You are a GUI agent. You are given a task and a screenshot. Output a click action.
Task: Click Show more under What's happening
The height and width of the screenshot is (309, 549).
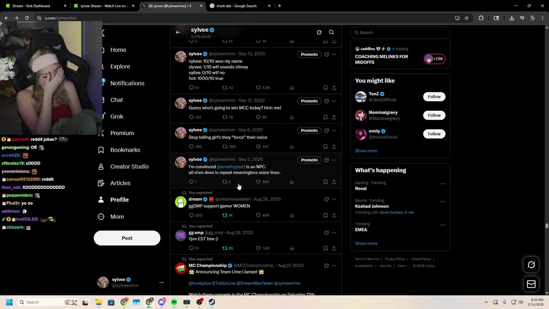coord(366,243)
